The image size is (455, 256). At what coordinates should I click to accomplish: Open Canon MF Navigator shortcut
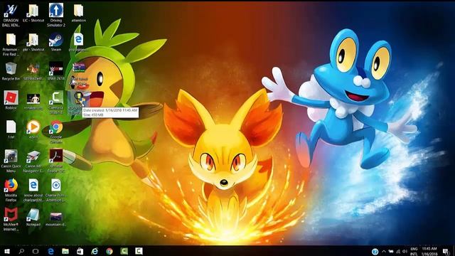pos(33,161)
